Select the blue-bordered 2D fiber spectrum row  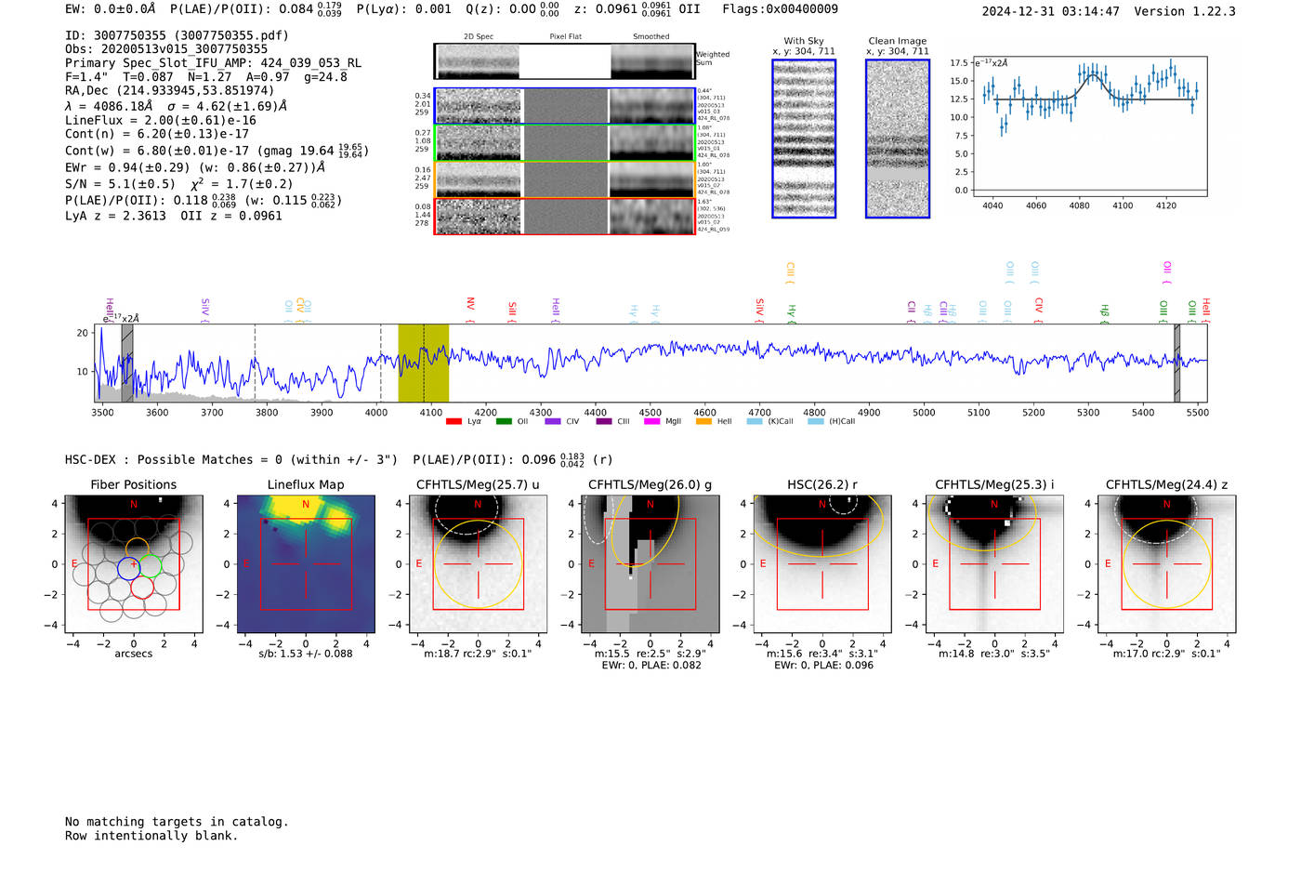(565, 106)
